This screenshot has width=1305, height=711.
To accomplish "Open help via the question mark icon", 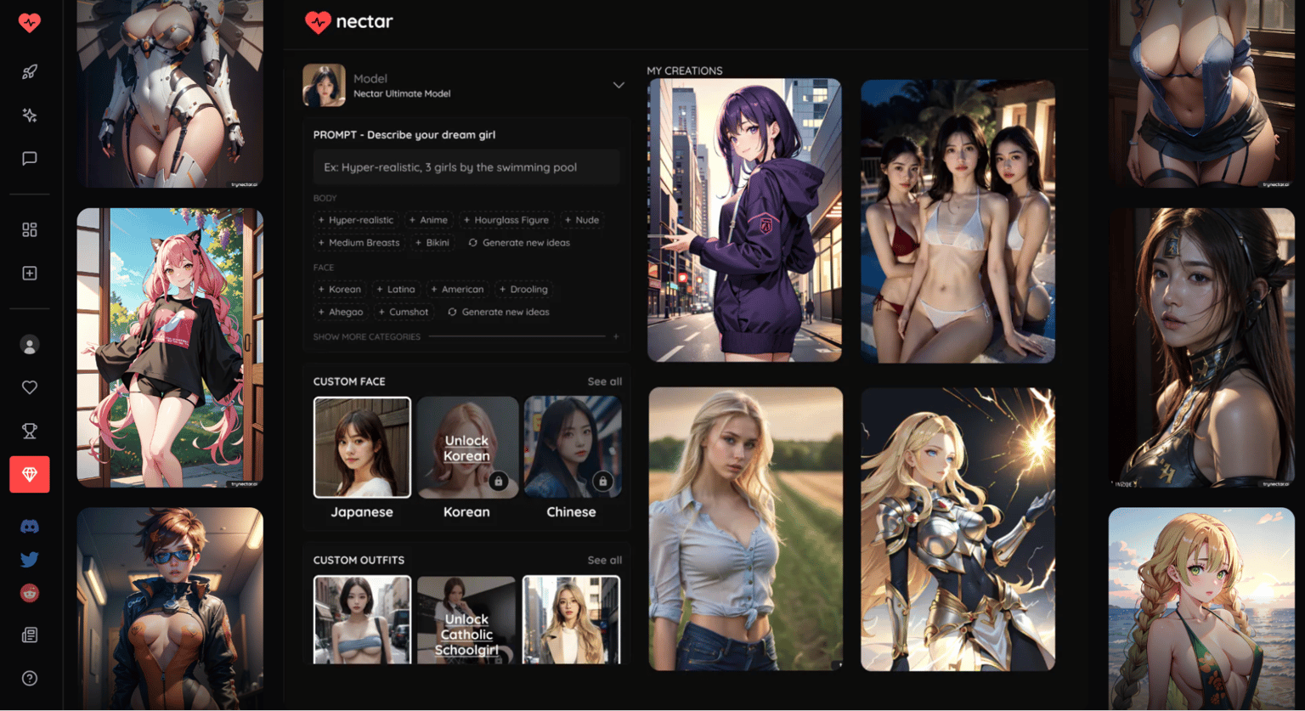I will [x=30, y=678].
